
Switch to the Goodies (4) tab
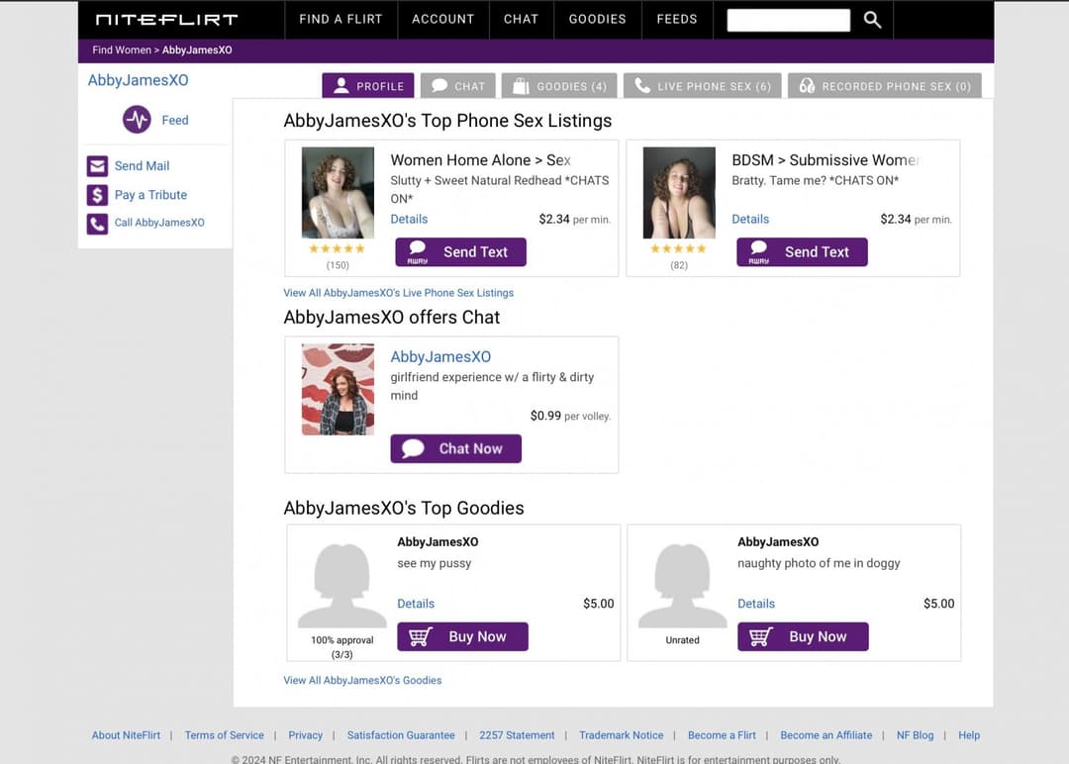(x=559, y=86)
